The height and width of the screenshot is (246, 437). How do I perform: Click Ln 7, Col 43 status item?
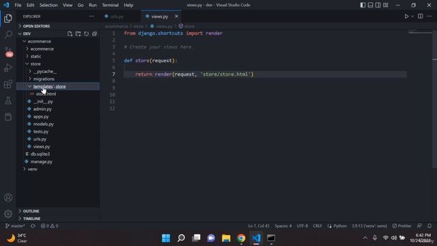(259, 226)
